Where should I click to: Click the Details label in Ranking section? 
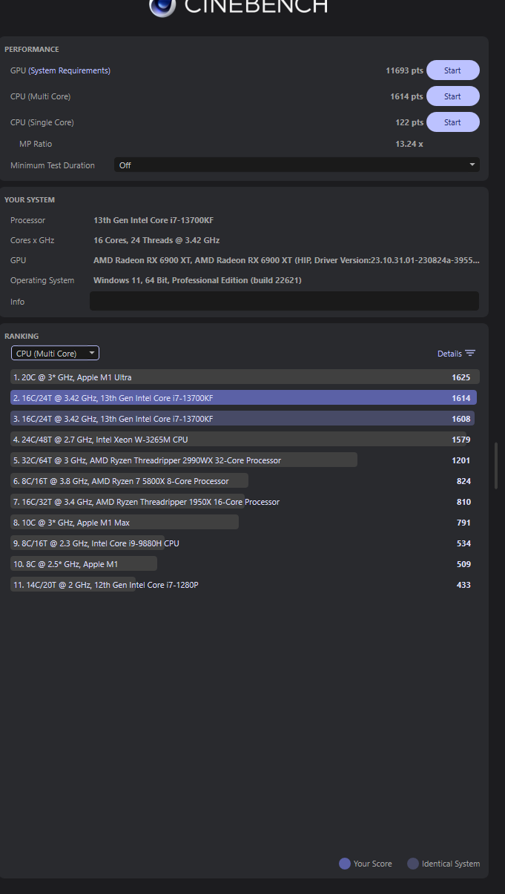(x=451, y=353)
